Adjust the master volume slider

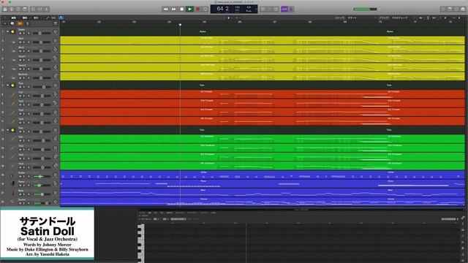366,9
